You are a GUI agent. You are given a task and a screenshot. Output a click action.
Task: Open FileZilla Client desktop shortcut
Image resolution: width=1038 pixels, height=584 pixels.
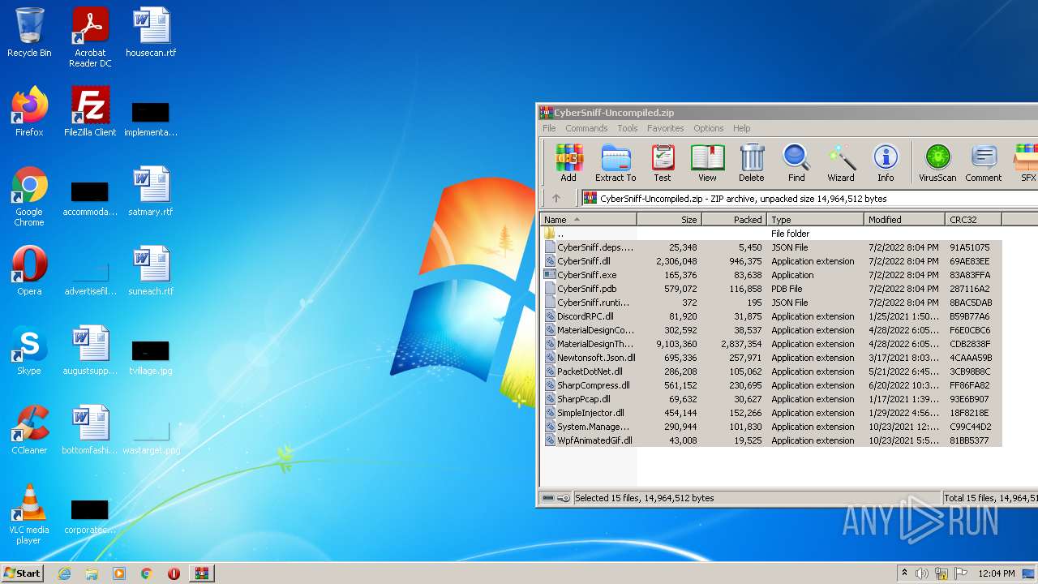click(x=90, y=112)
